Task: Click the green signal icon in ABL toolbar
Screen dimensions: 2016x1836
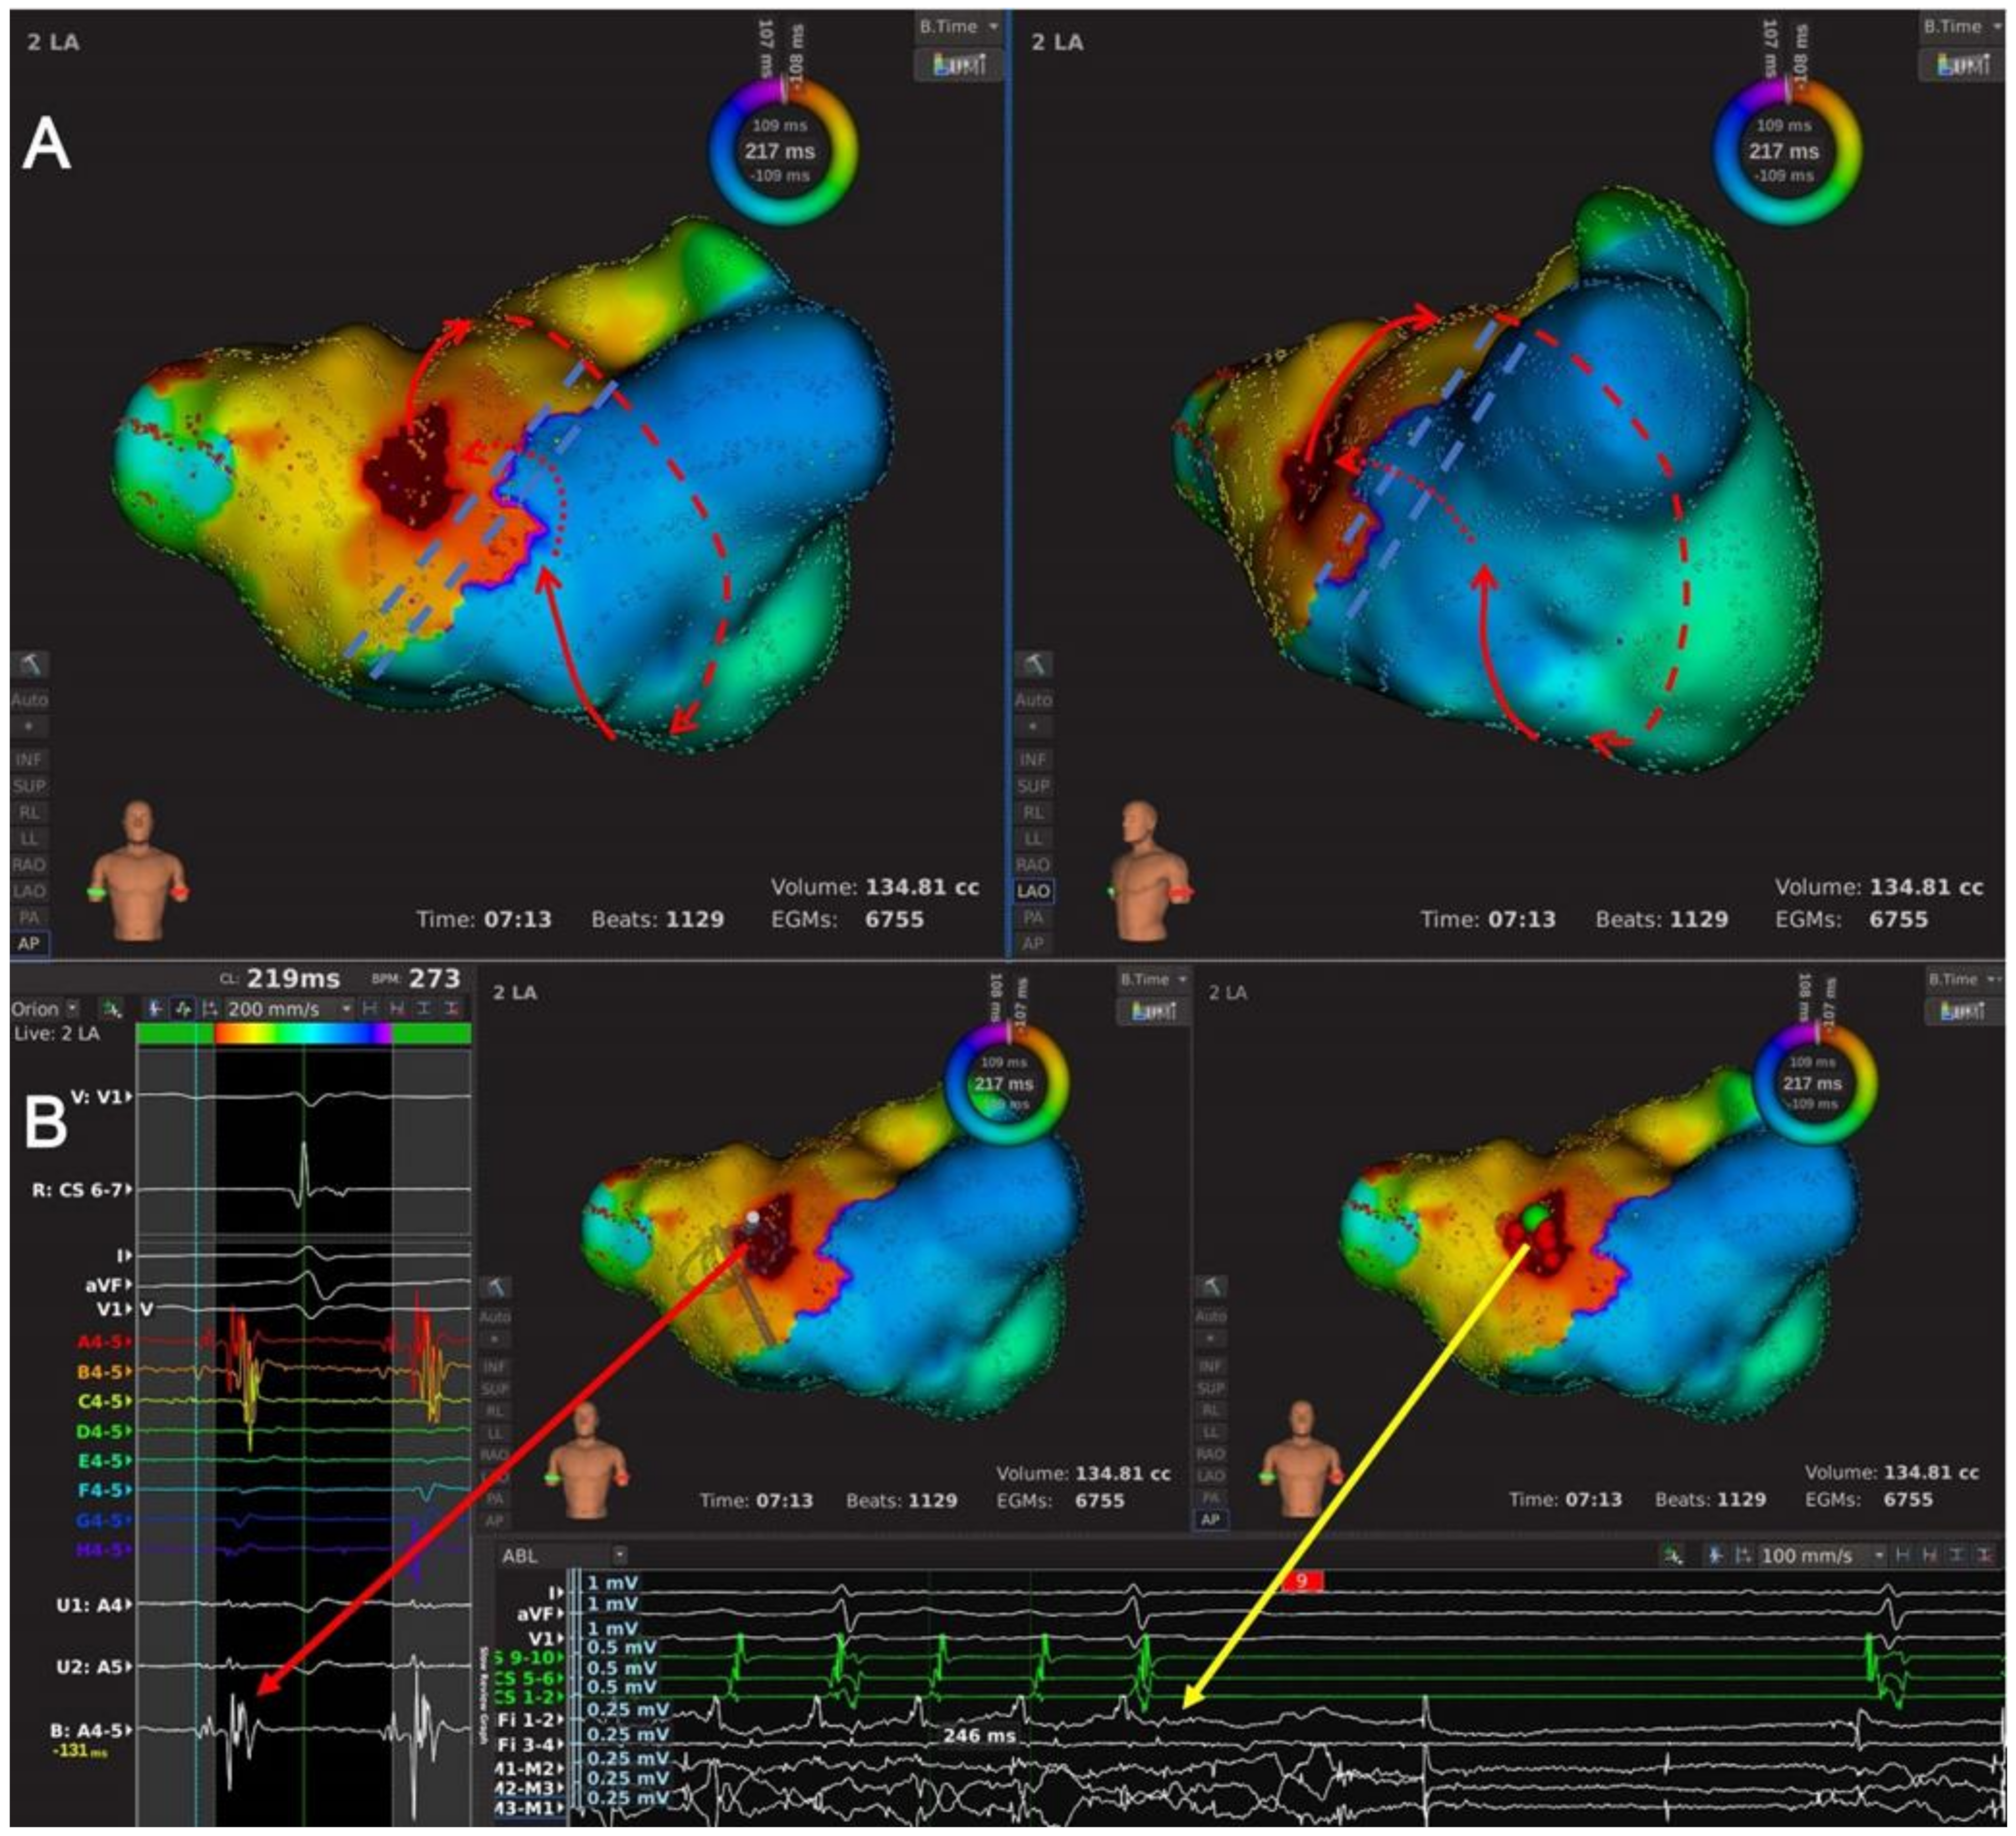Action: (x=1673, y=1555)
